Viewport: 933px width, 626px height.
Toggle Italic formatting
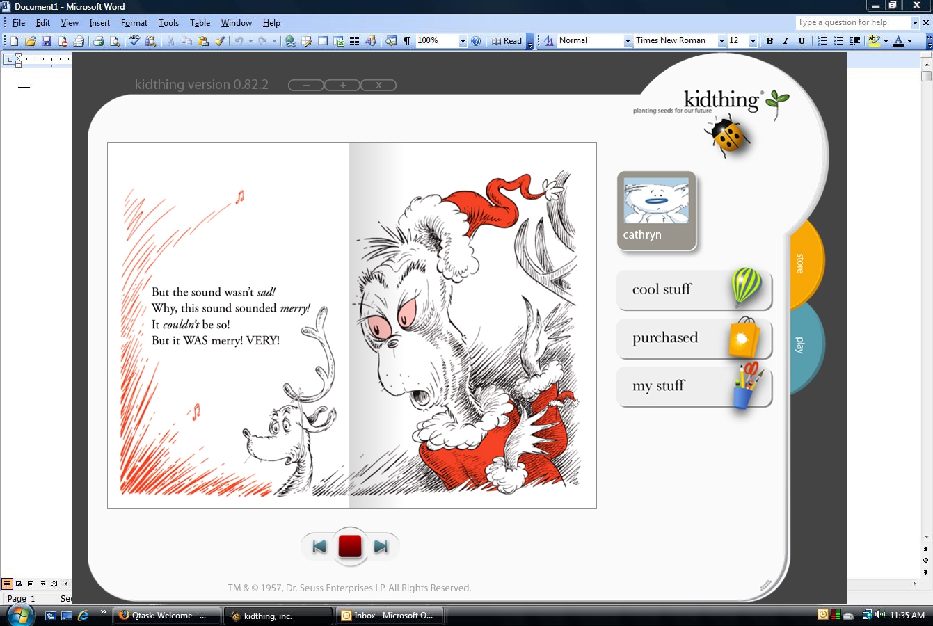click(786, 41)
